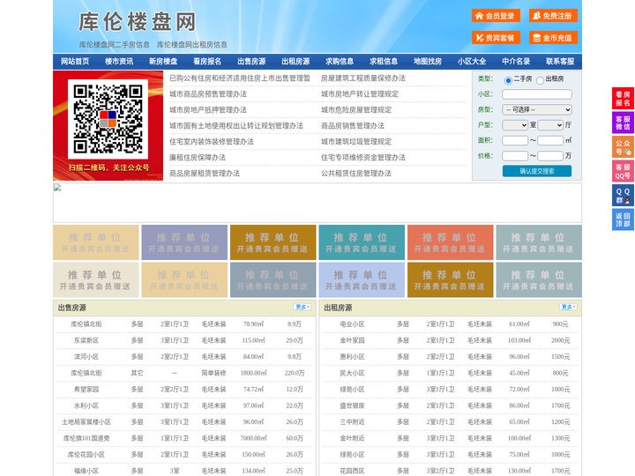Focus the maximum 价格 input field

[x=550, y=156]
